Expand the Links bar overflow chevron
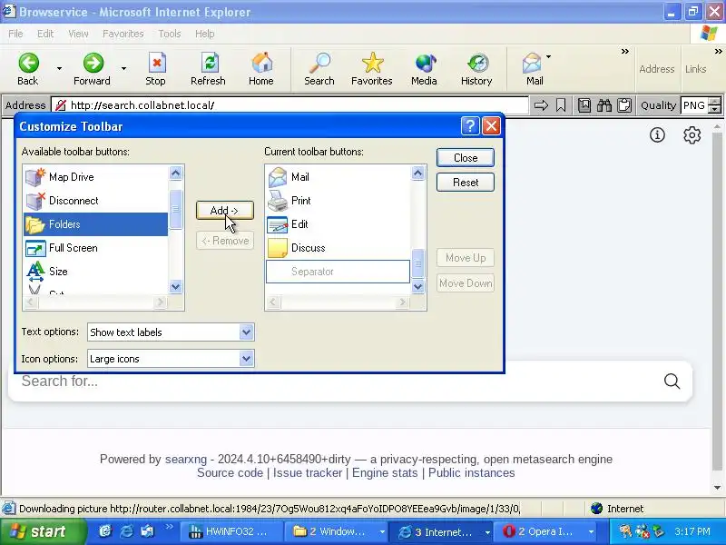Screen dimensions: 726x545 718,52
